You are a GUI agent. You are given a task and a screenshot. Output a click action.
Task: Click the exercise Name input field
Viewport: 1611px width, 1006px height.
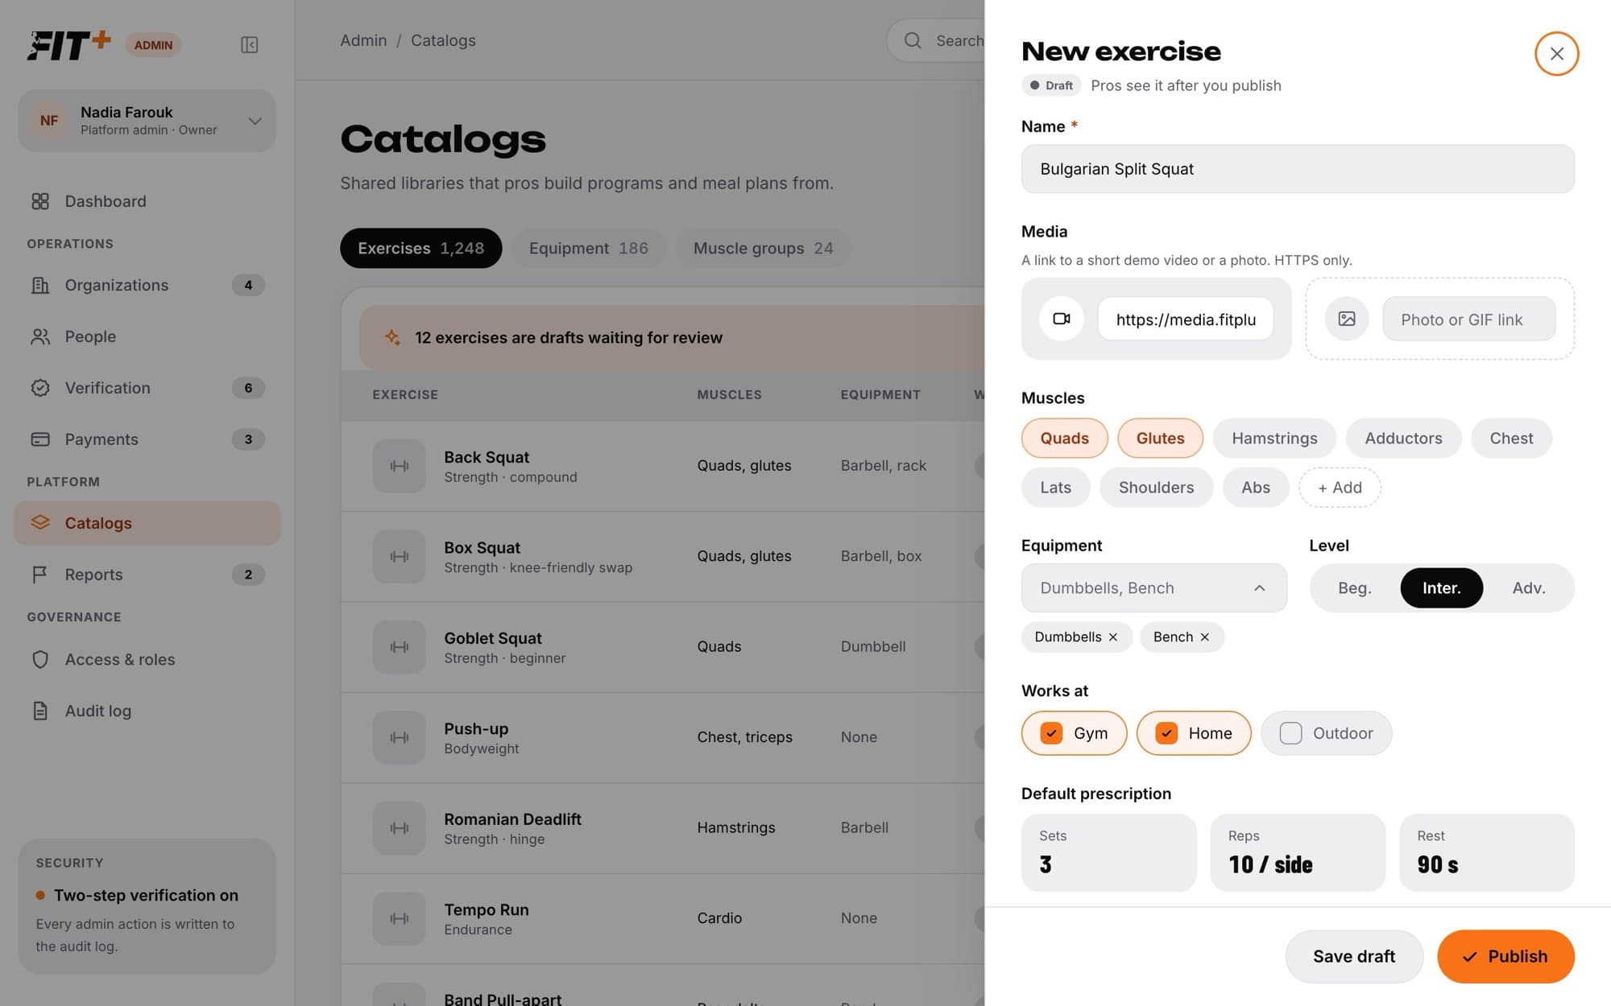point(1297,169)
